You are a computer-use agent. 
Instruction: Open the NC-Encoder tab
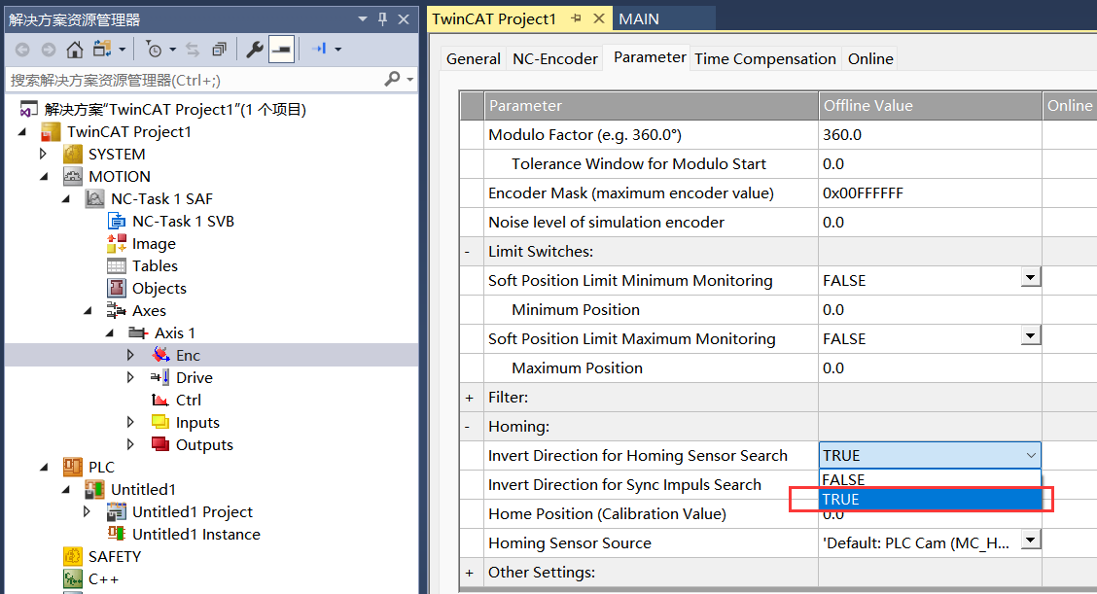(x=555, y=58)
